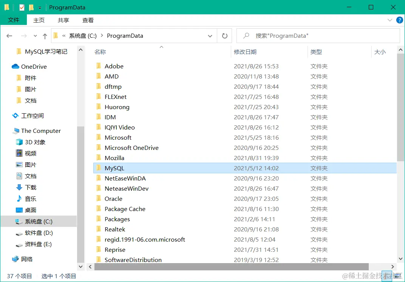Select regid.1991-06.com.microsoft folder name

(x=145, y=240)
